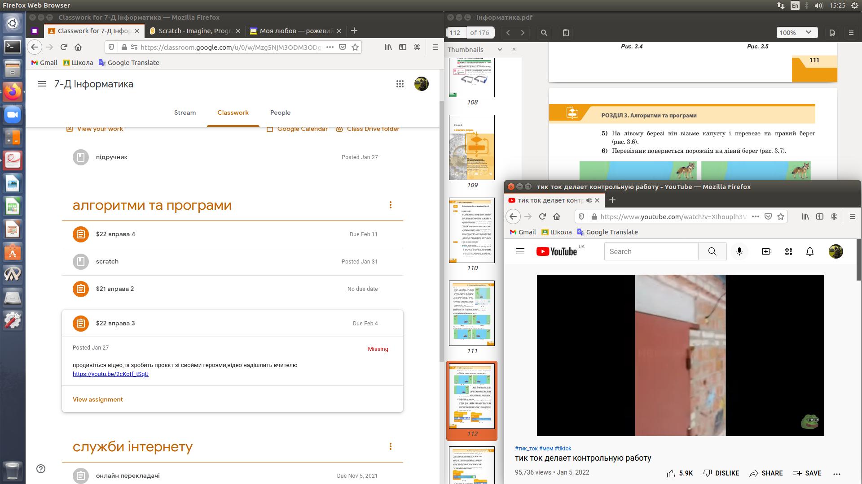Click YouTube Create video icon
Screen dimensions: 862x484
pos(766,251)
